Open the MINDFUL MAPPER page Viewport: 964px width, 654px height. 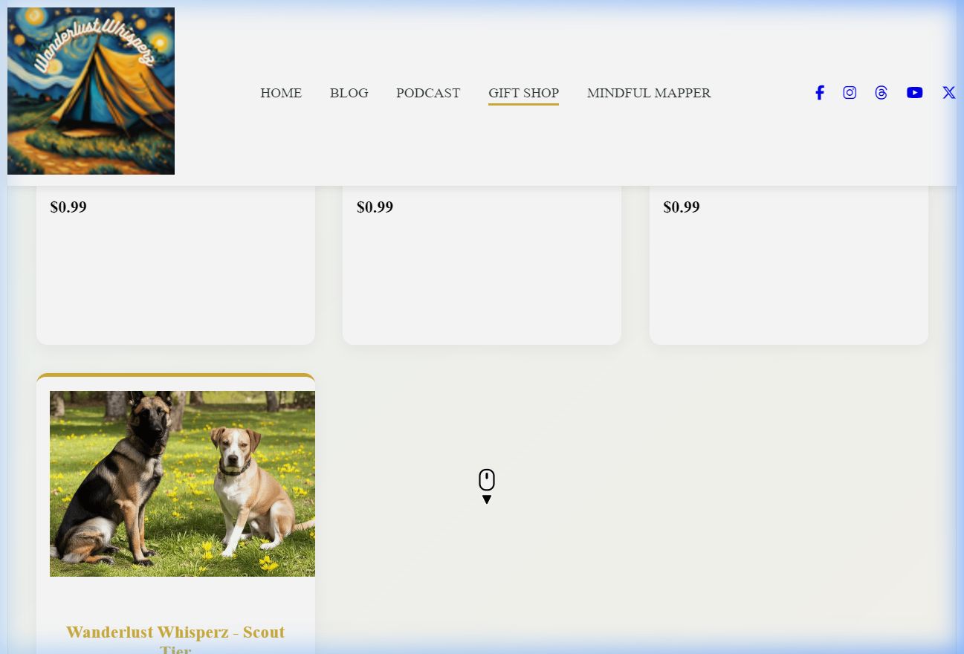click(649, 93)
